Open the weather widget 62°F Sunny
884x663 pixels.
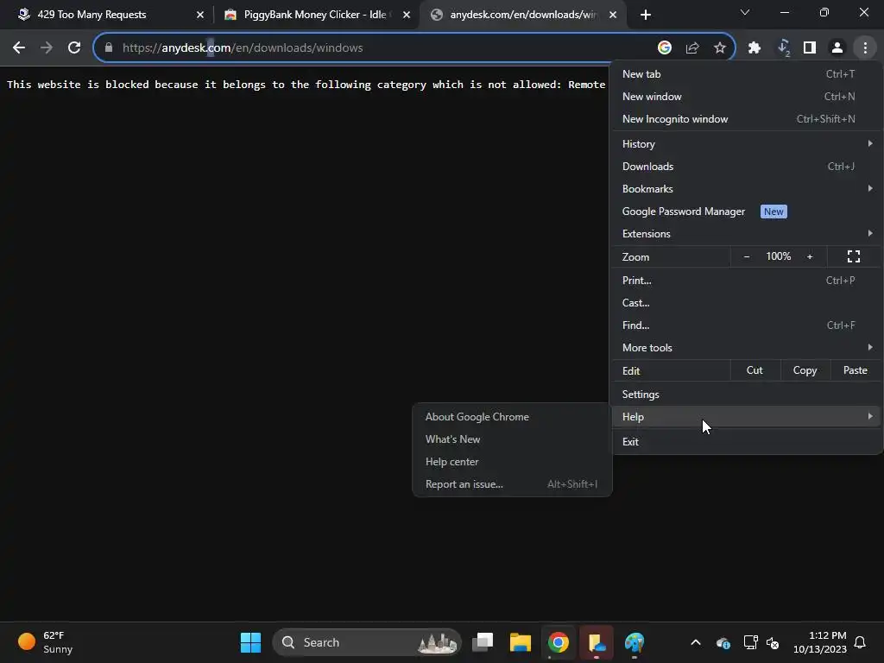pyautogui.click(x=46, y=642)
